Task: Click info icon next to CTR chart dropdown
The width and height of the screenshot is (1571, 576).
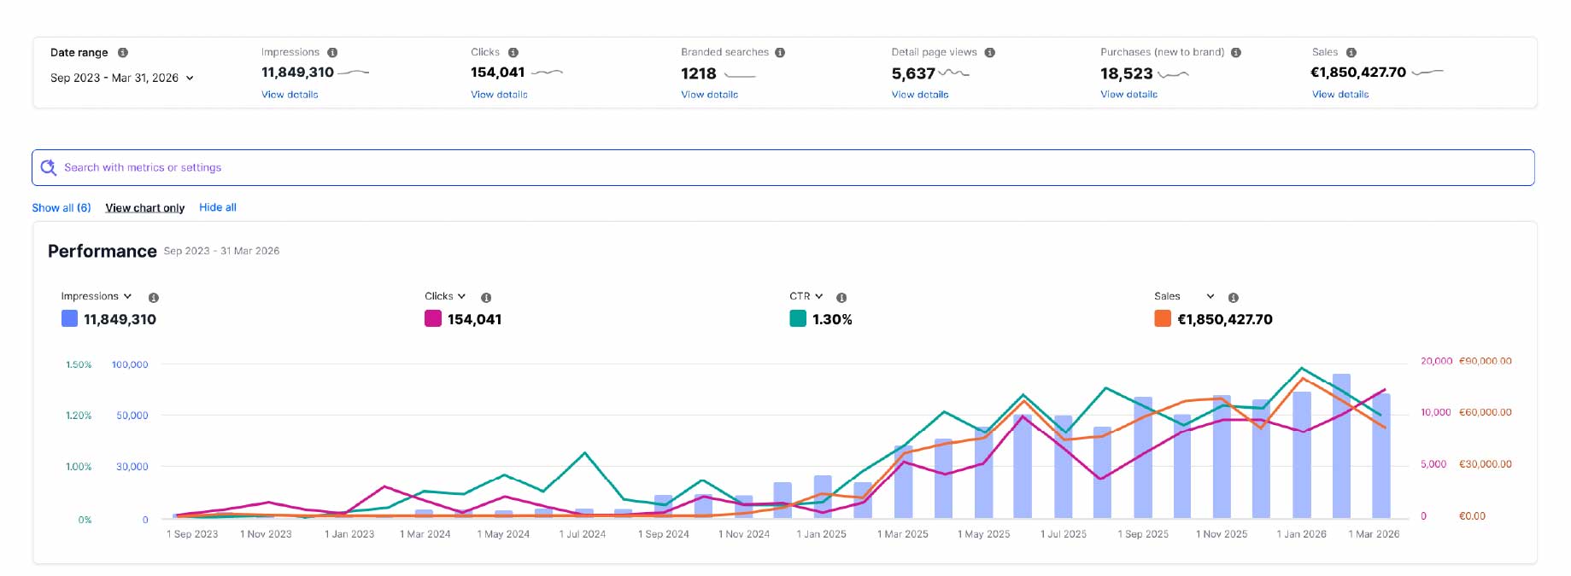Action: tap(841, 298)
